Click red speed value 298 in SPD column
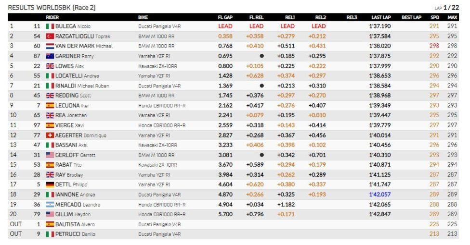 [434, 46]
